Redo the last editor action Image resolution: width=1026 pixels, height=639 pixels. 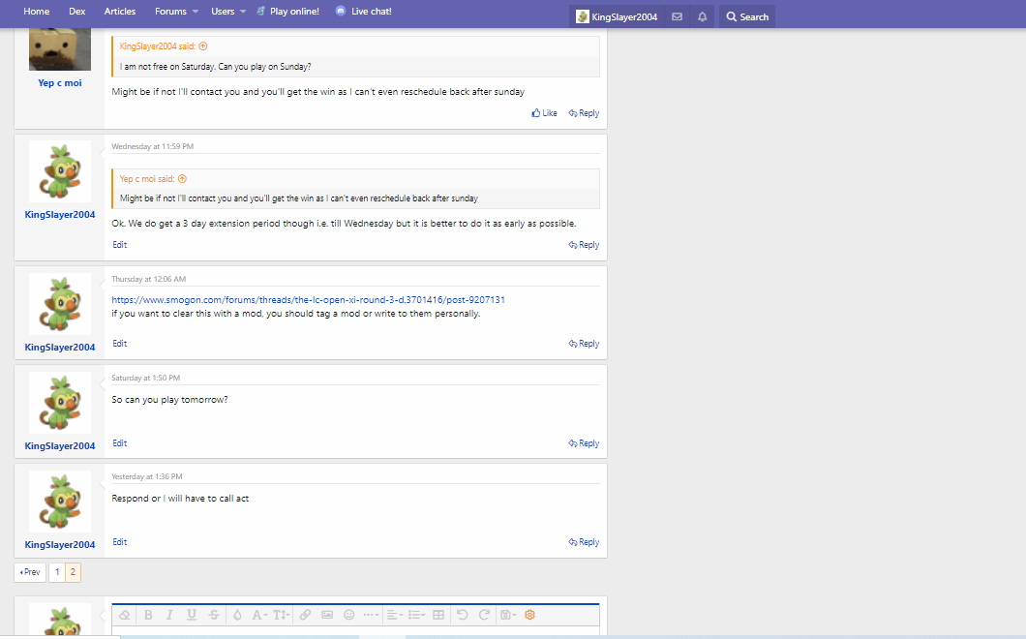(484, 615)
